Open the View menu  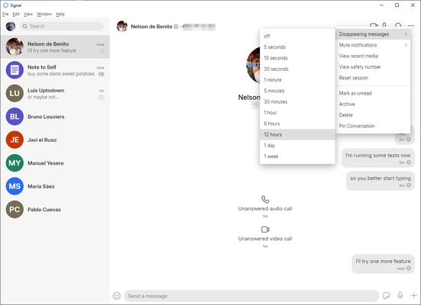coord(28,14)
